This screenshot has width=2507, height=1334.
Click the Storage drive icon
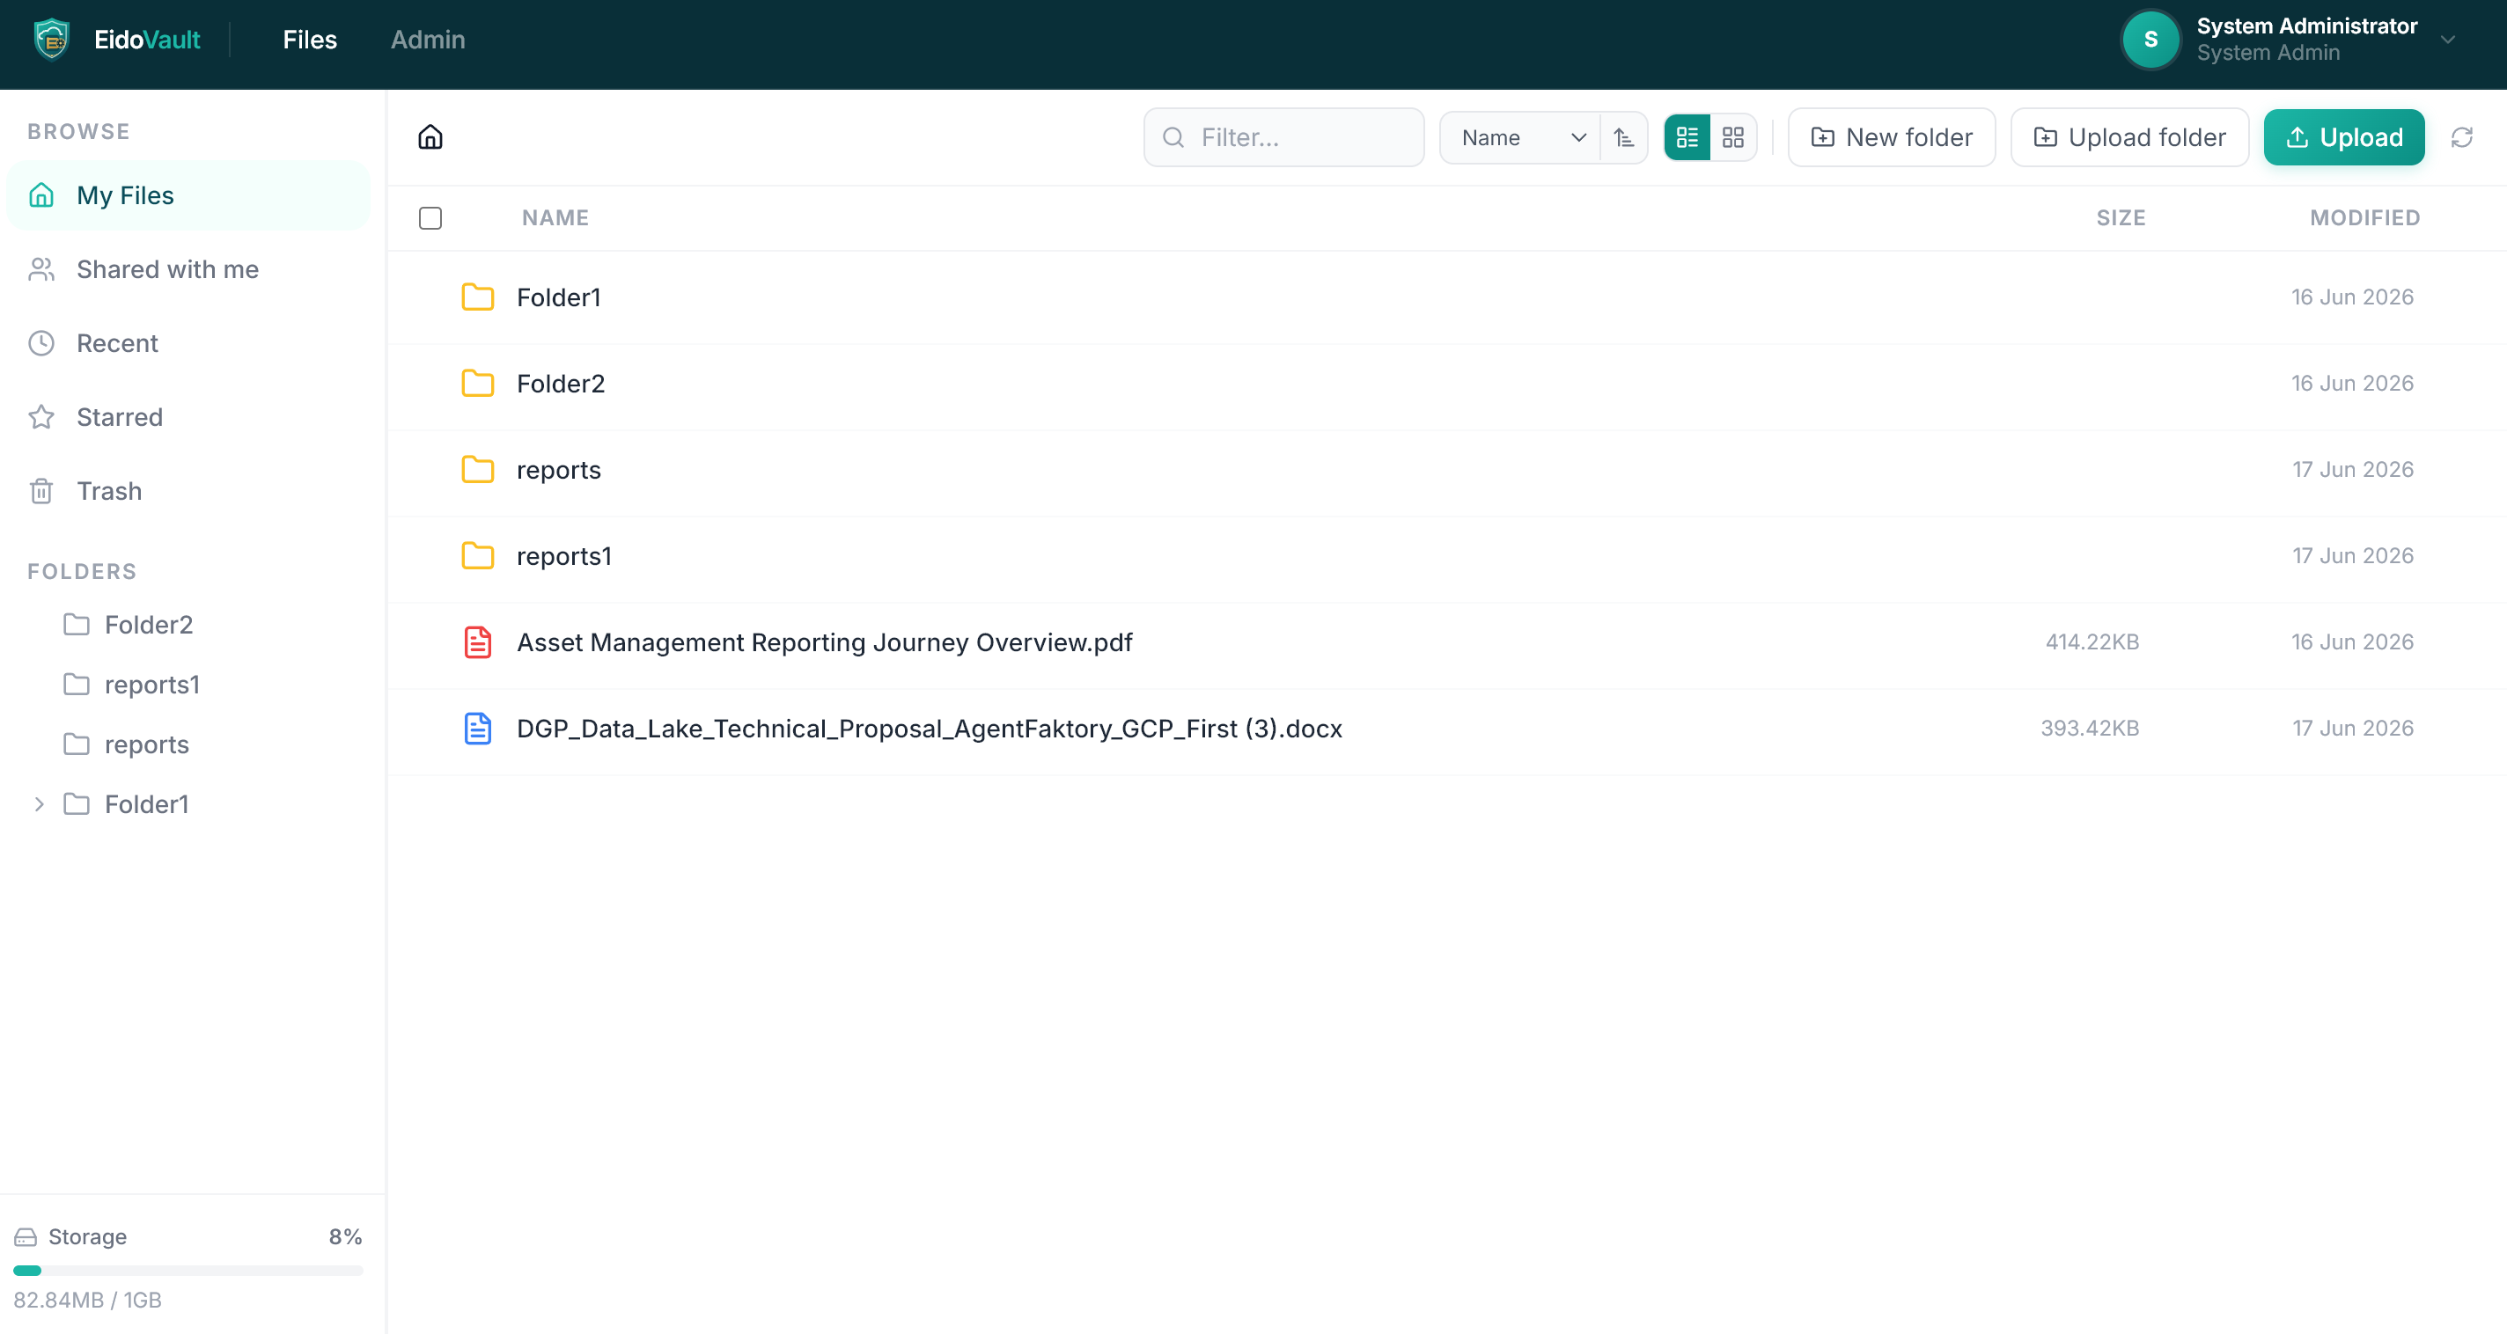click(x=26, y=1236)
